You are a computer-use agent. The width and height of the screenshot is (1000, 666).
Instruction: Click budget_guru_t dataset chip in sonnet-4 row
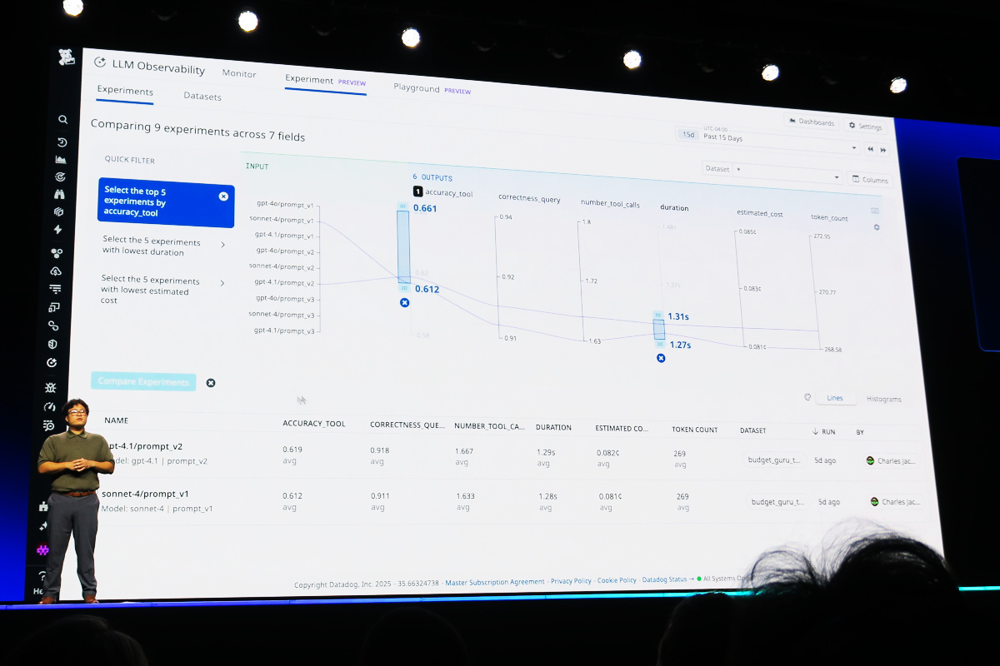(779, 502)
